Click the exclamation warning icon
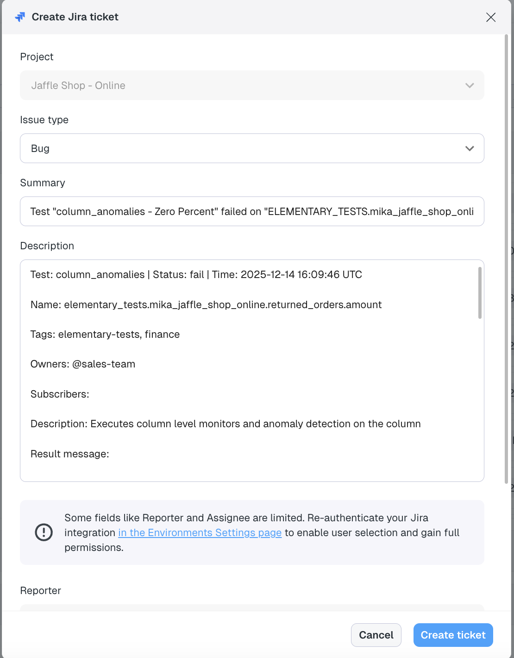514x658 pixels. [44, 532]
